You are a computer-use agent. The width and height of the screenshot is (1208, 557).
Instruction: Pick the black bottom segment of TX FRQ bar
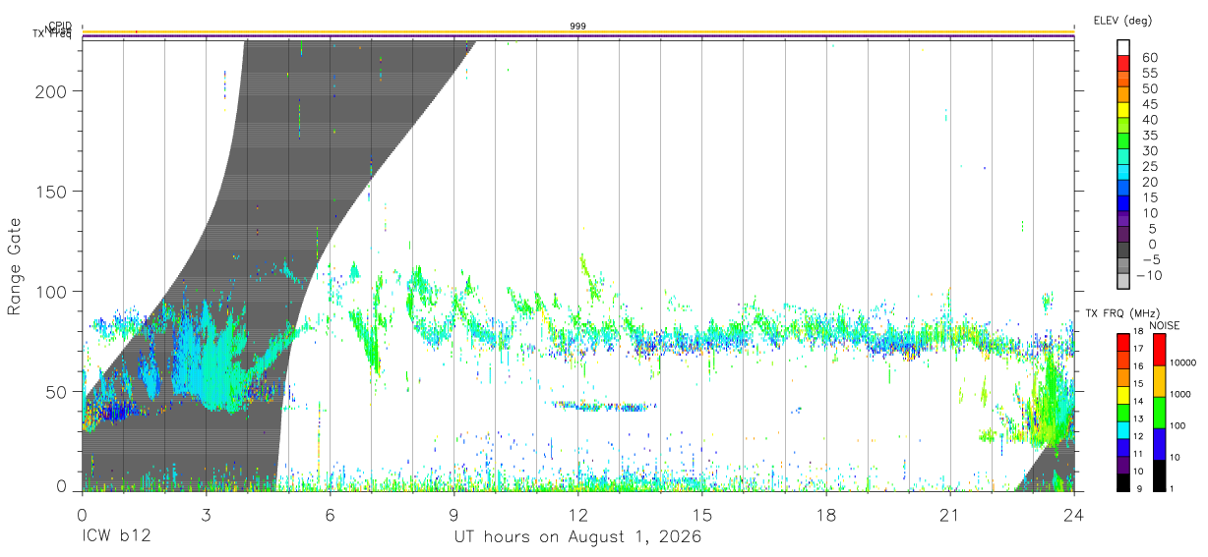pyautogui.click(x=1123, y=482)
